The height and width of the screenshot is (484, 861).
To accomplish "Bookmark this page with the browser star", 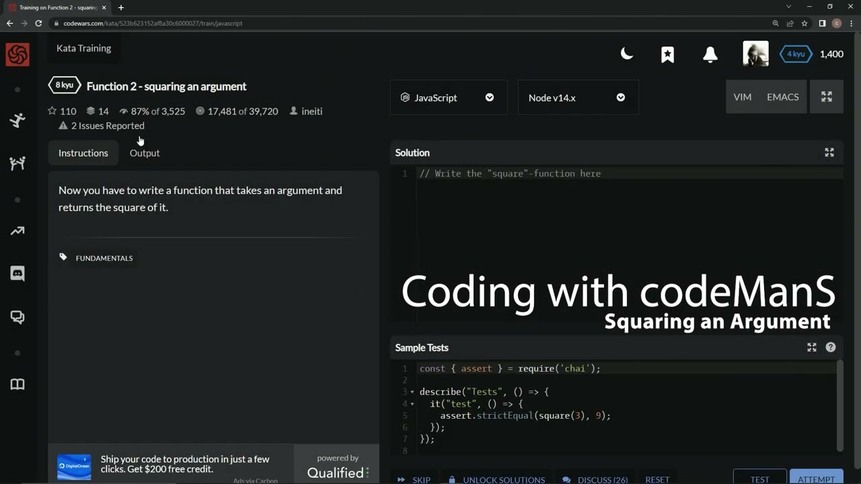I will (804, 23).
